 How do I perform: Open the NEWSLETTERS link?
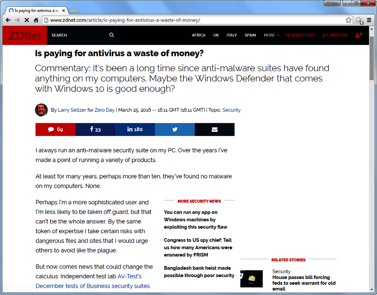click(x=300, y=35)
